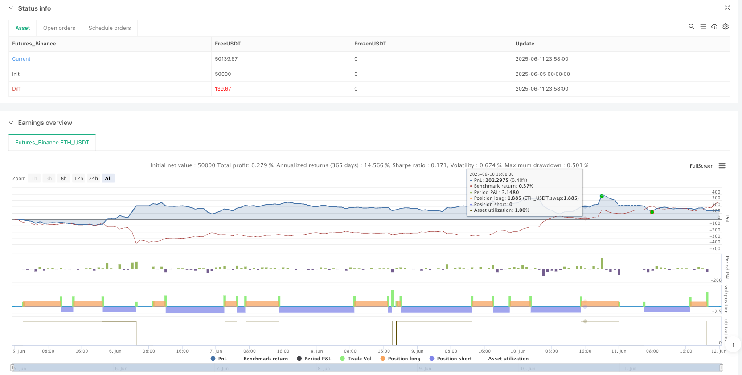The height and width of the screenshot is (375, 742).
Task: Set chart zoom to 8h
Action: [64, 178]
